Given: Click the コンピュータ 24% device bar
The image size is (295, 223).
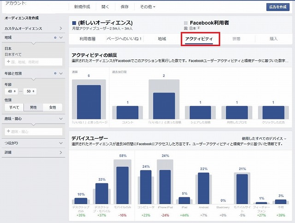Looking at the screenshot, I should pyautogui.click(x=146, y=187).
